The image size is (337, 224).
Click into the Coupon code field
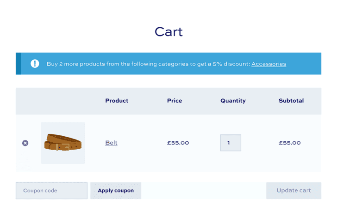51,191
